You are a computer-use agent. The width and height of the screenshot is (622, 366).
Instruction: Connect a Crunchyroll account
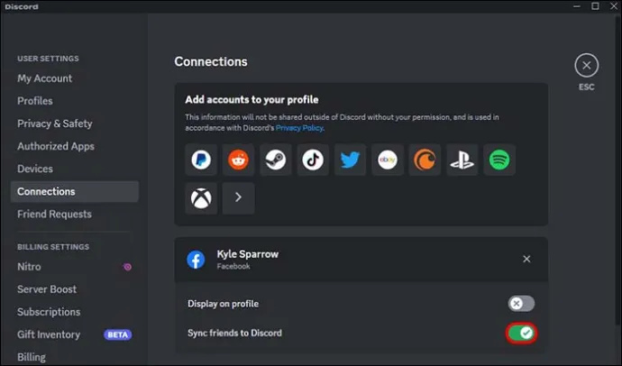pyautogui.click(x=425, y=160)
